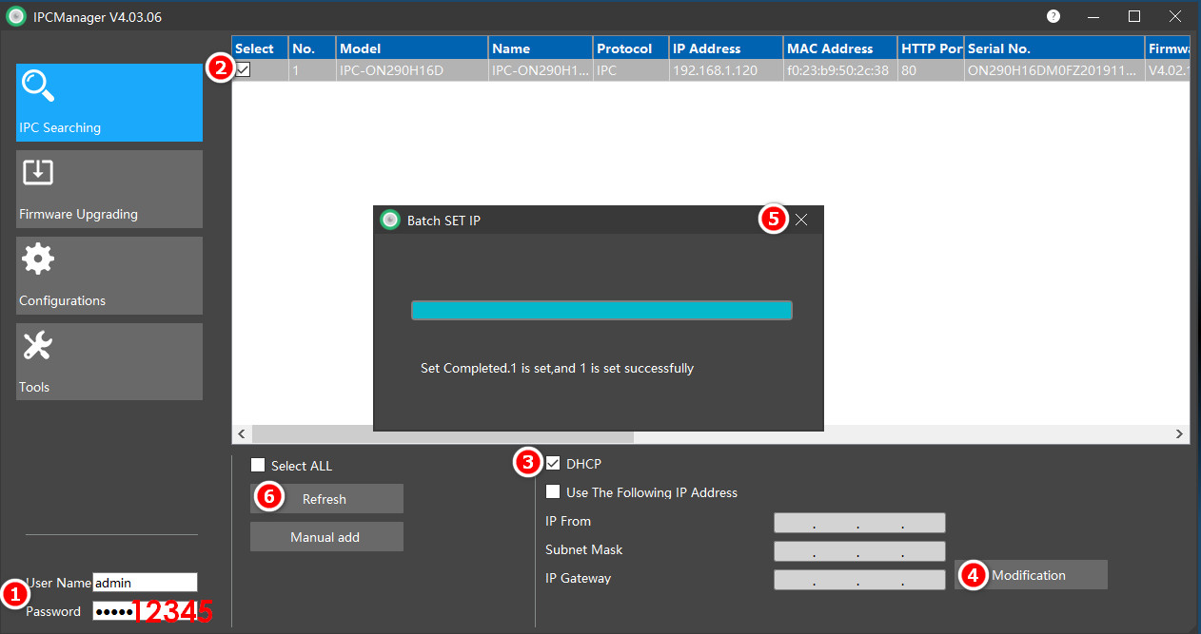The image size is (1201, 634).
Task: Open the Tools panel
Action: pyautogui.click(x=109, y=362)
